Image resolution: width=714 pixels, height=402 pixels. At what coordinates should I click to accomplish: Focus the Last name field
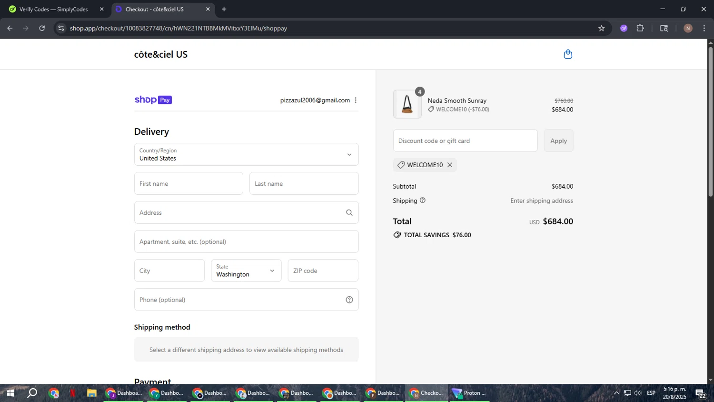point(304,183)
